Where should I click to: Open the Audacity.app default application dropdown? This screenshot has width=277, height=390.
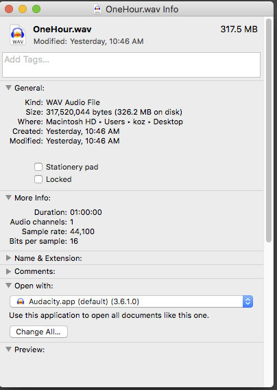click(x=131, y=301)
